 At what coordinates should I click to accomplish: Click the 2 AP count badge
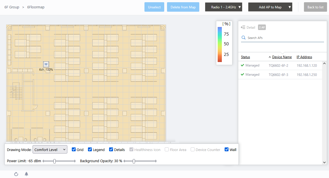click(262, 27)
